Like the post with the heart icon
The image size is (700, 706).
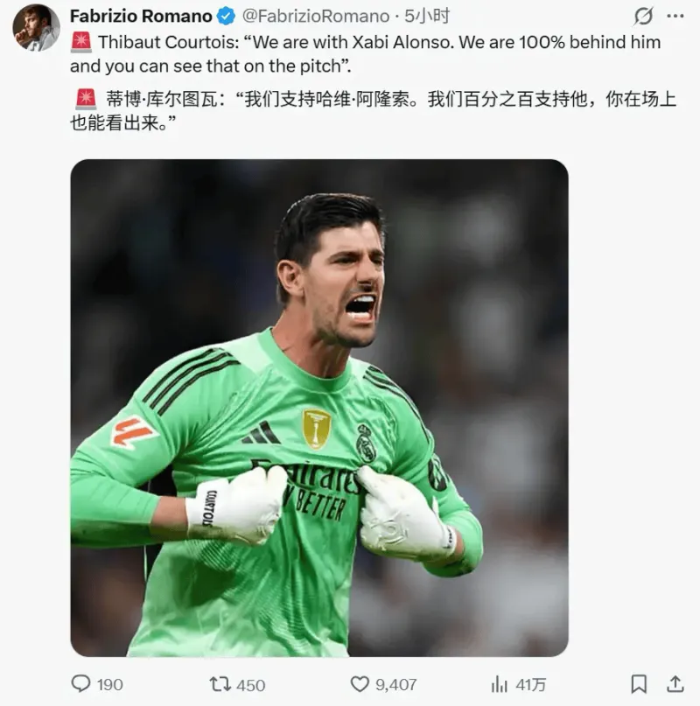360,684
